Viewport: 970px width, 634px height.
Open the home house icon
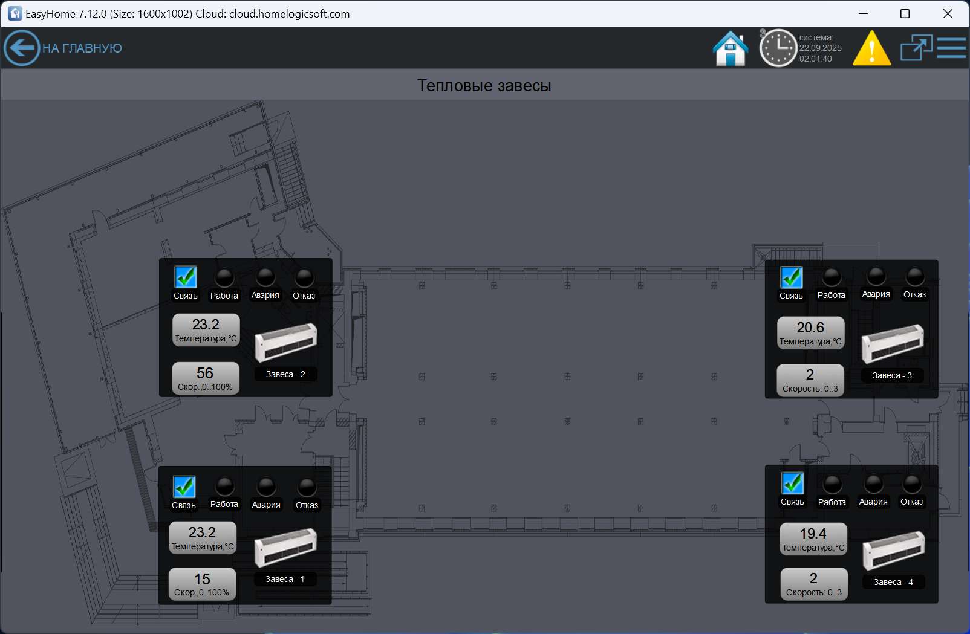tap(731, 48)
